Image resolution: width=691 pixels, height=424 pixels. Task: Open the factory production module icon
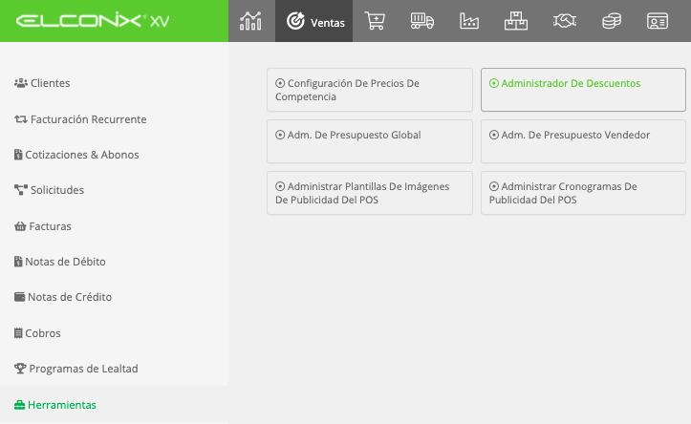pyautogui.click(x=469, y=21)
